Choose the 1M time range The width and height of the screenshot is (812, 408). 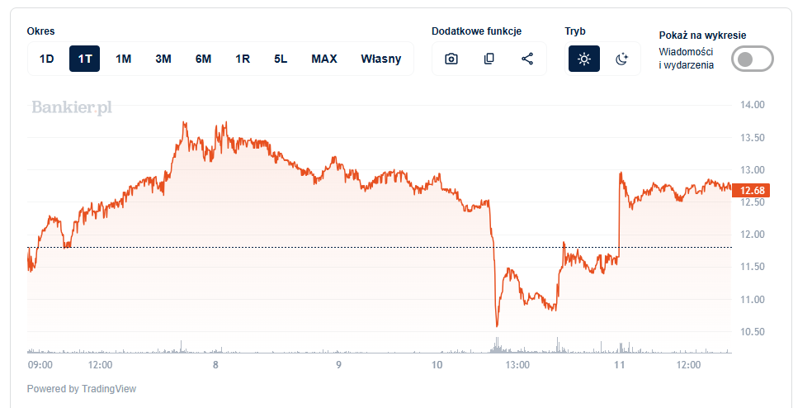pos(124,59)
